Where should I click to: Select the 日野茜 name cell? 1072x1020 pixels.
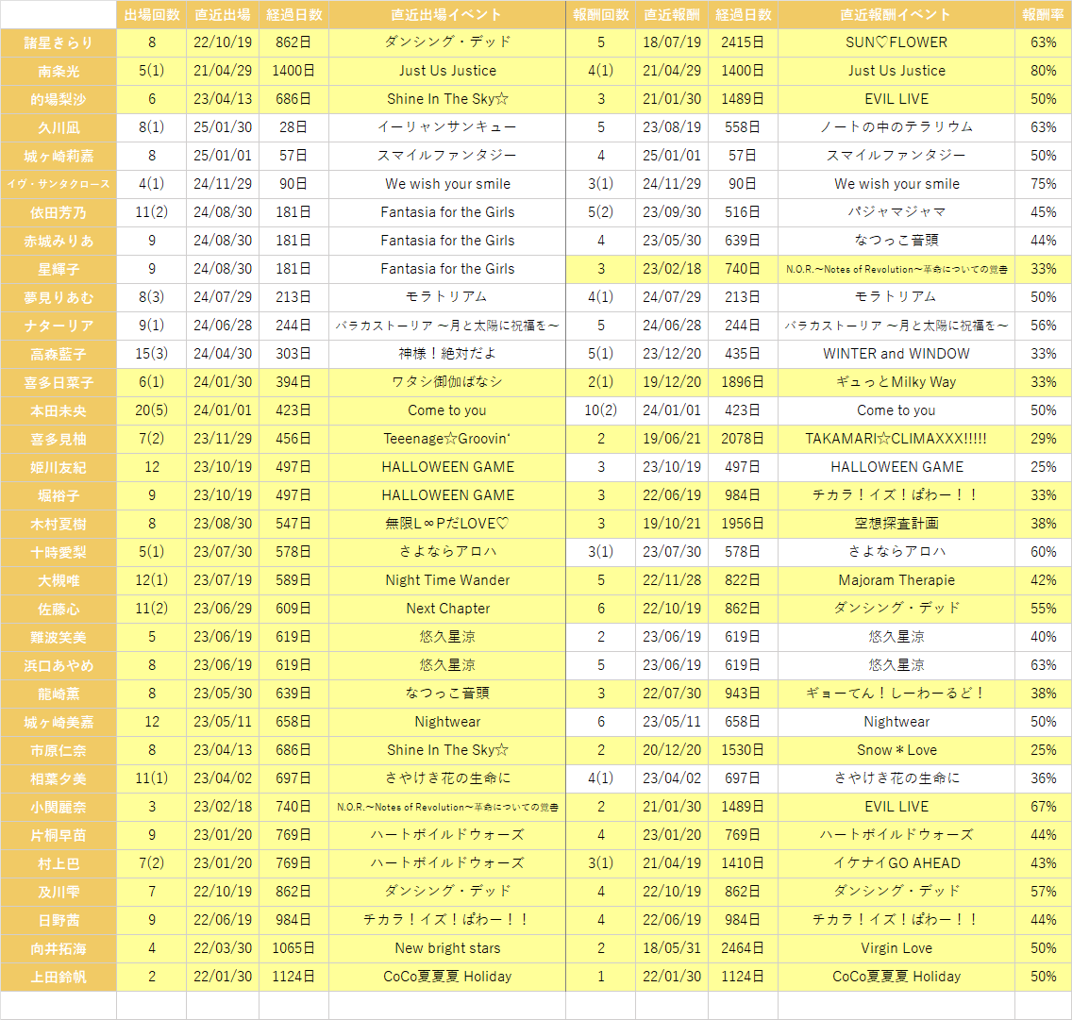coord(59,920)
